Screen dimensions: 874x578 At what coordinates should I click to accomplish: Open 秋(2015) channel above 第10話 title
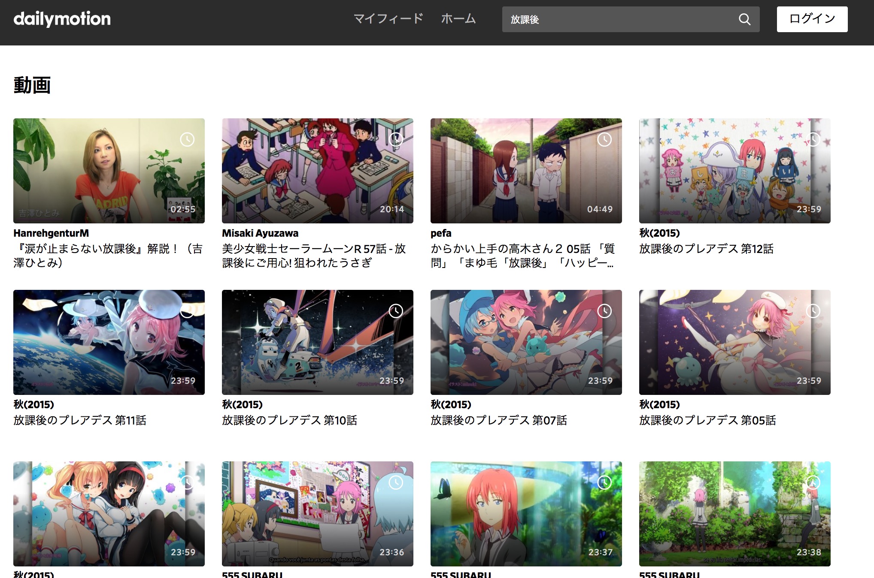242,405
